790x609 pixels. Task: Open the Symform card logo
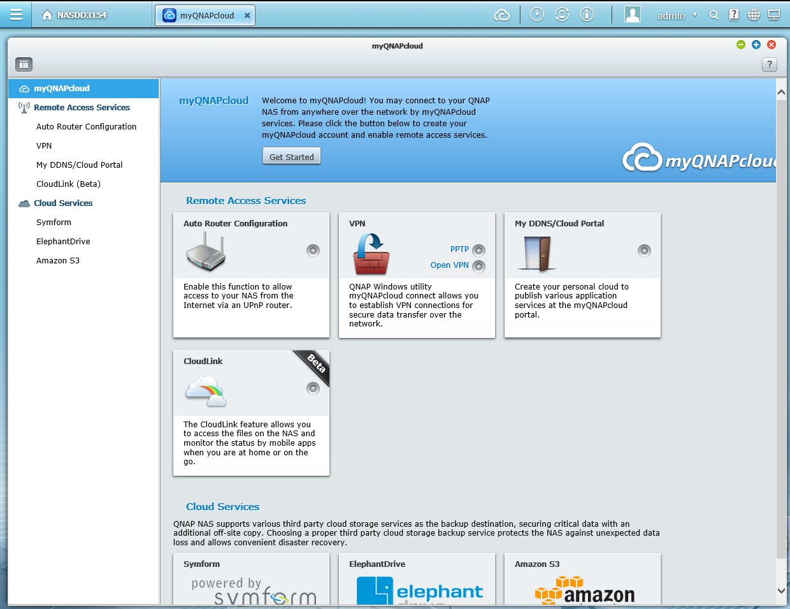(x=254, y=591)
